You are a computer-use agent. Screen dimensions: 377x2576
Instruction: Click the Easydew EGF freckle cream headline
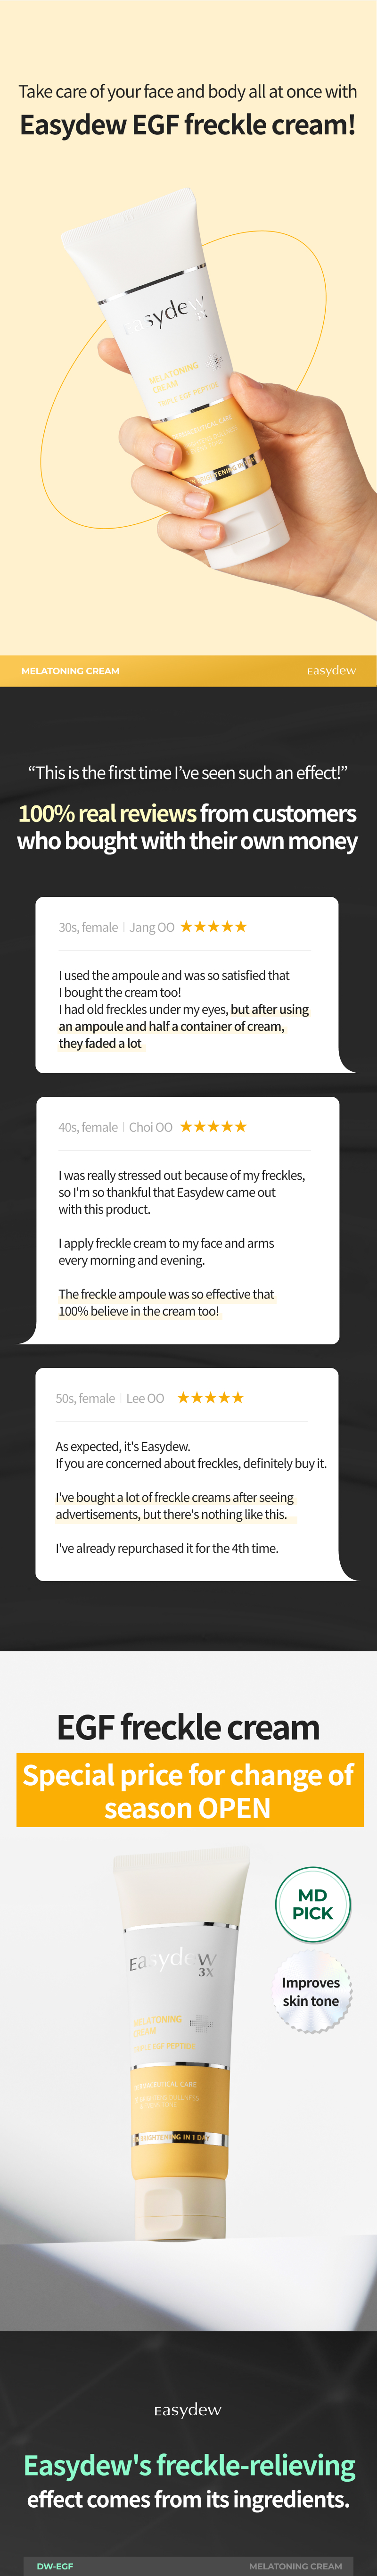[x=188, y=125]
